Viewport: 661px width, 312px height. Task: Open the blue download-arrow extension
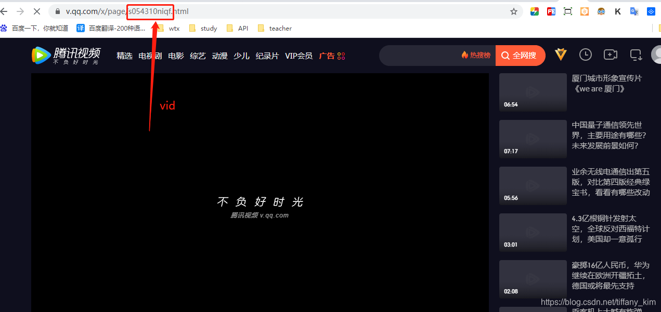651,11
